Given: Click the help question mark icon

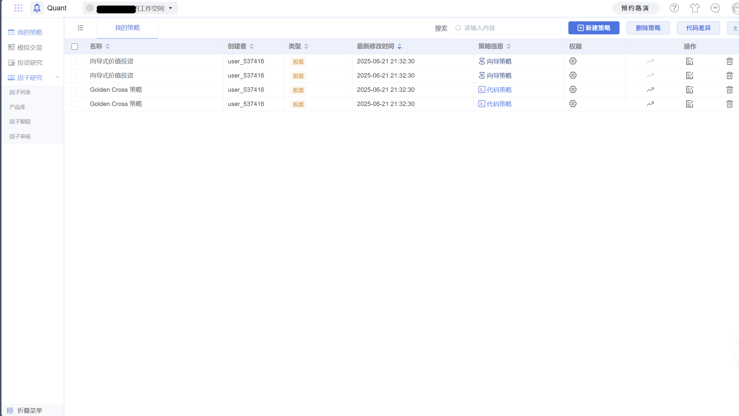Looking at the screenshot, I should point(674,8).
